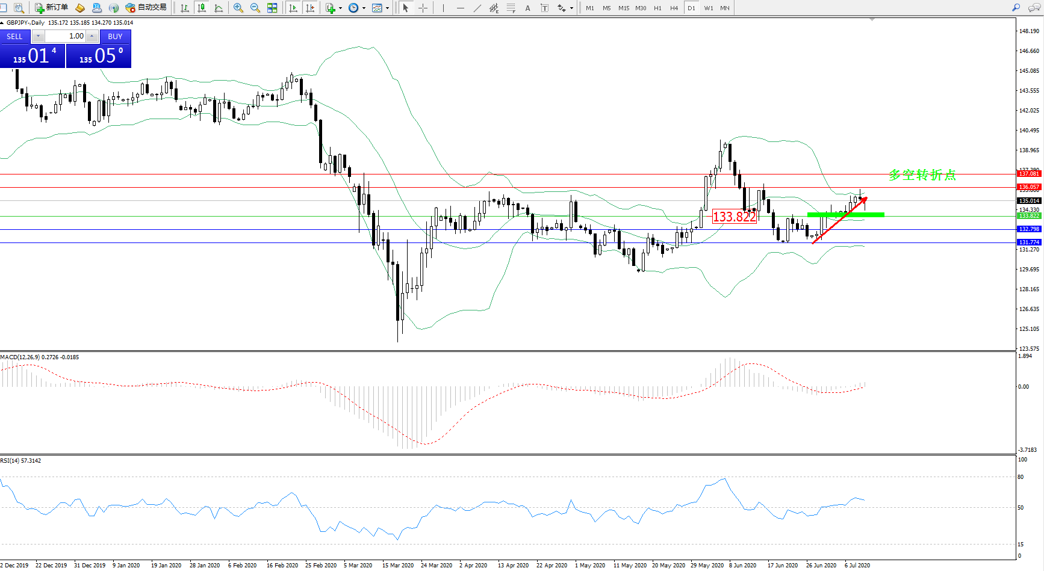This screenshot has width=1044, height=571.
Task: Select the crosshair tool
Action: tap(423, 8)
